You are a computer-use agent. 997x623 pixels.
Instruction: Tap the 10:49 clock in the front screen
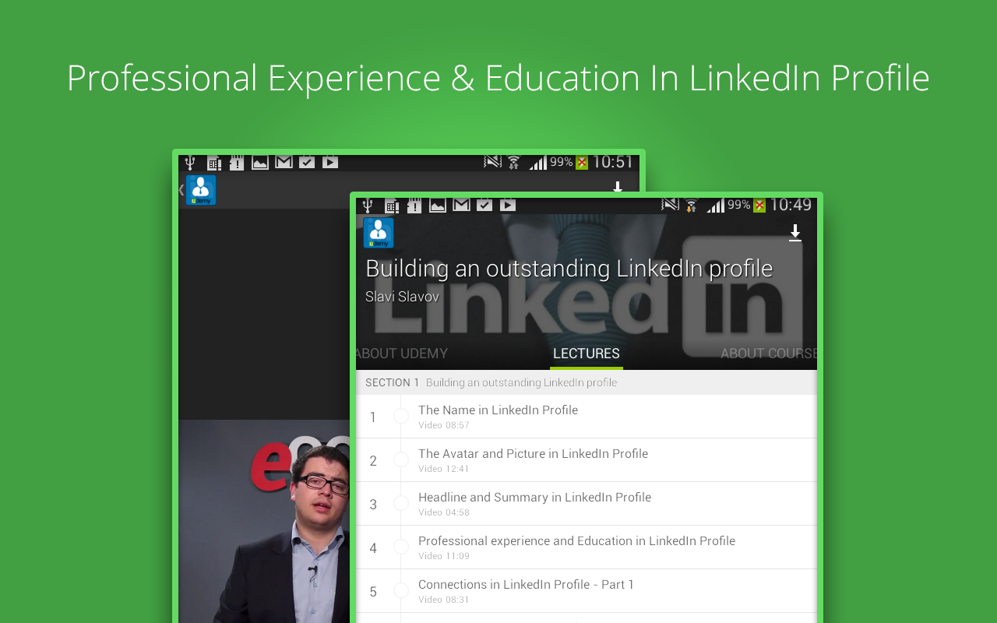[791, 205]
